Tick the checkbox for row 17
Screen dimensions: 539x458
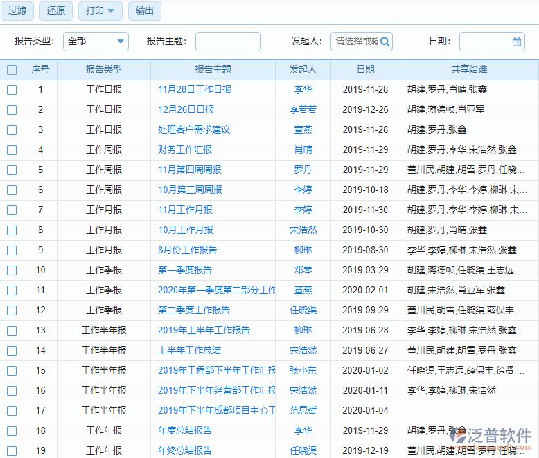pos(12,411)
